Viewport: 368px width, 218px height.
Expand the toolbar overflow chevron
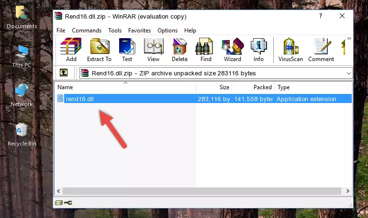pos(349,38)
